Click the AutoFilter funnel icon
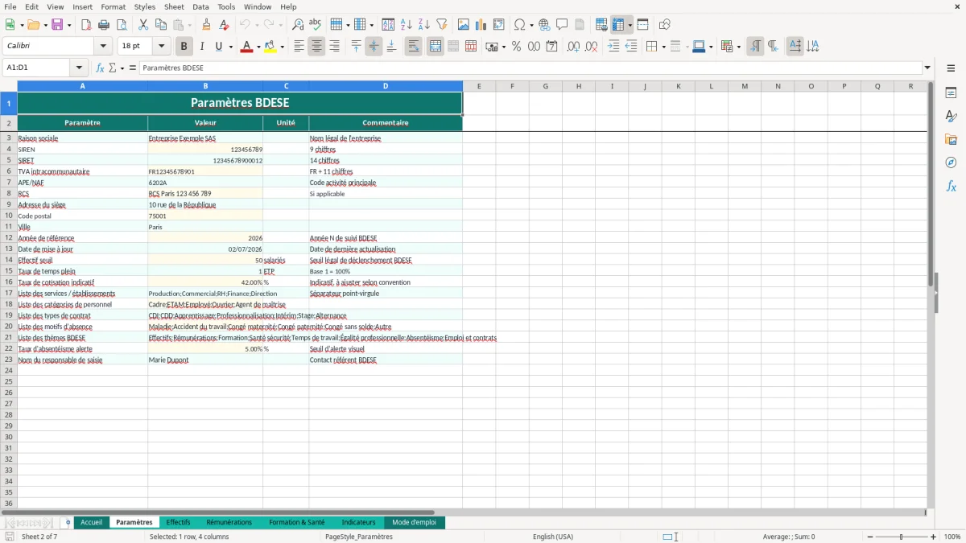 coord(442,25)
